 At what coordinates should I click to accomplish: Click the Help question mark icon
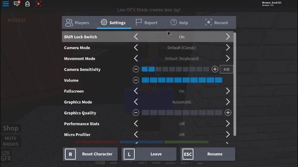(x=174, y=22)
